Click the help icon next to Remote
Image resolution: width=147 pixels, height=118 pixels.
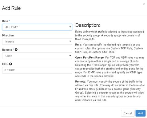[16, 50]
